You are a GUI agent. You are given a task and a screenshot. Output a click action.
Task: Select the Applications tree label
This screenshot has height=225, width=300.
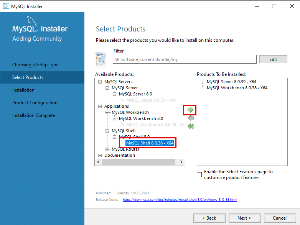(x=117, y=106)
